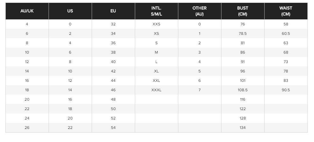Select AU/UK size 26 cell

coord(27,128)
